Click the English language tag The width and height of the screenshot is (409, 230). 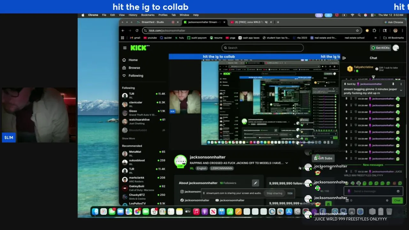[x=202, y=168]
